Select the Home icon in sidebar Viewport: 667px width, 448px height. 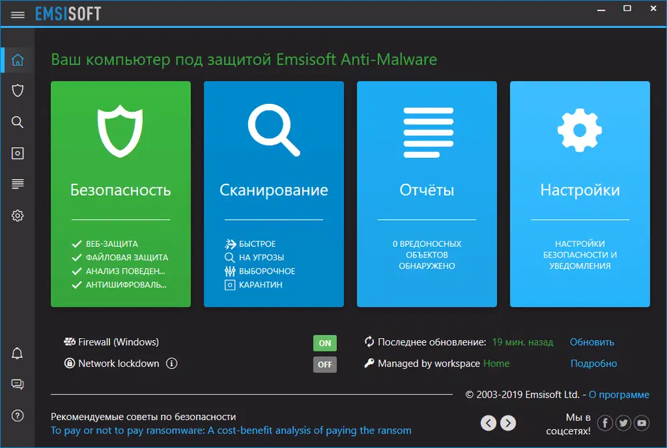pos(17,60)
